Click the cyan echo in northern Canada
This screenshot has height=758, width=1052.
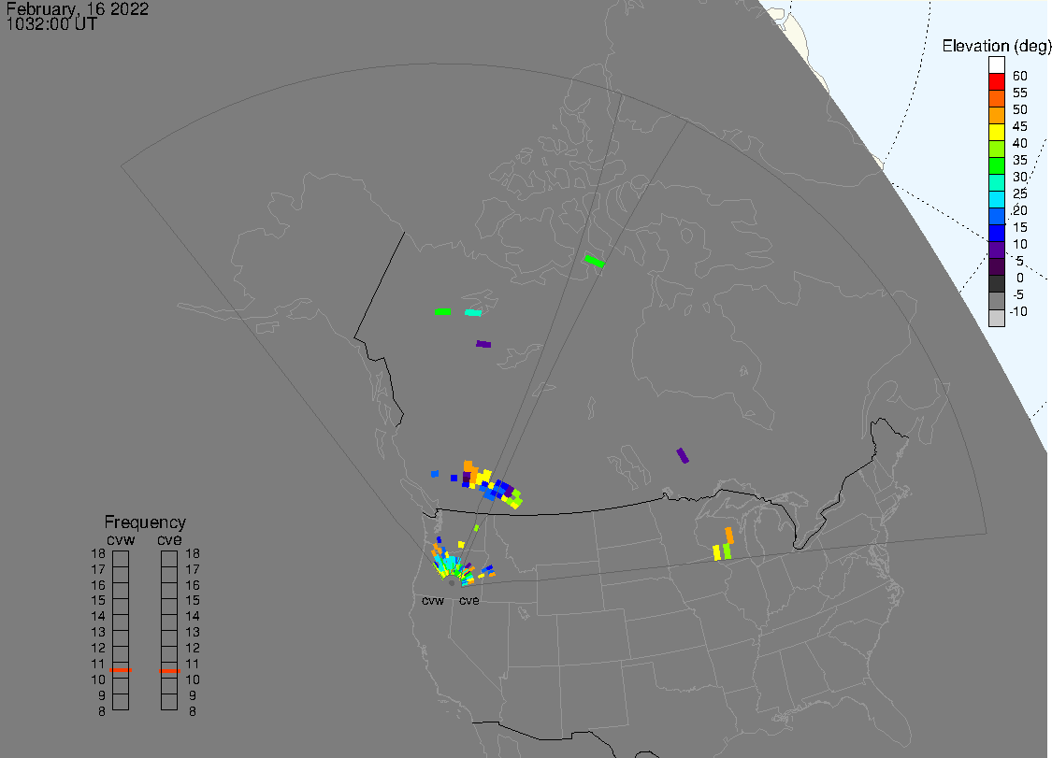(x=474, y=312)
